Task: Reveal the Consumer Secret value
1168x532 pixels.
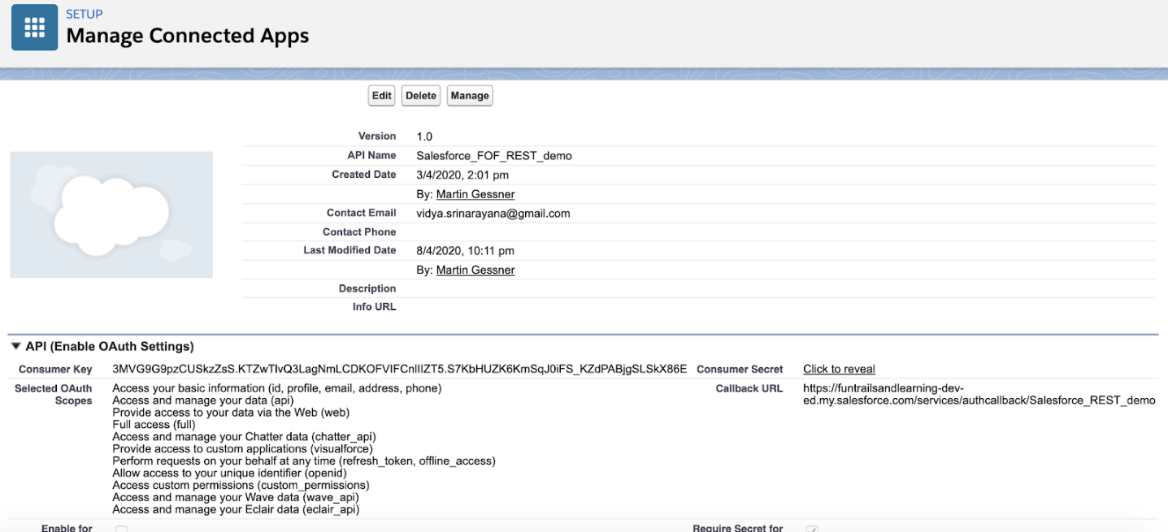Action: [838, 369]
